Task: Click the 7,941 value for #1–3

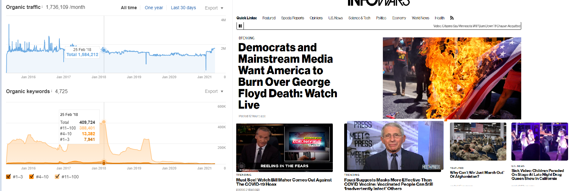Action: [x=90, y=139]
